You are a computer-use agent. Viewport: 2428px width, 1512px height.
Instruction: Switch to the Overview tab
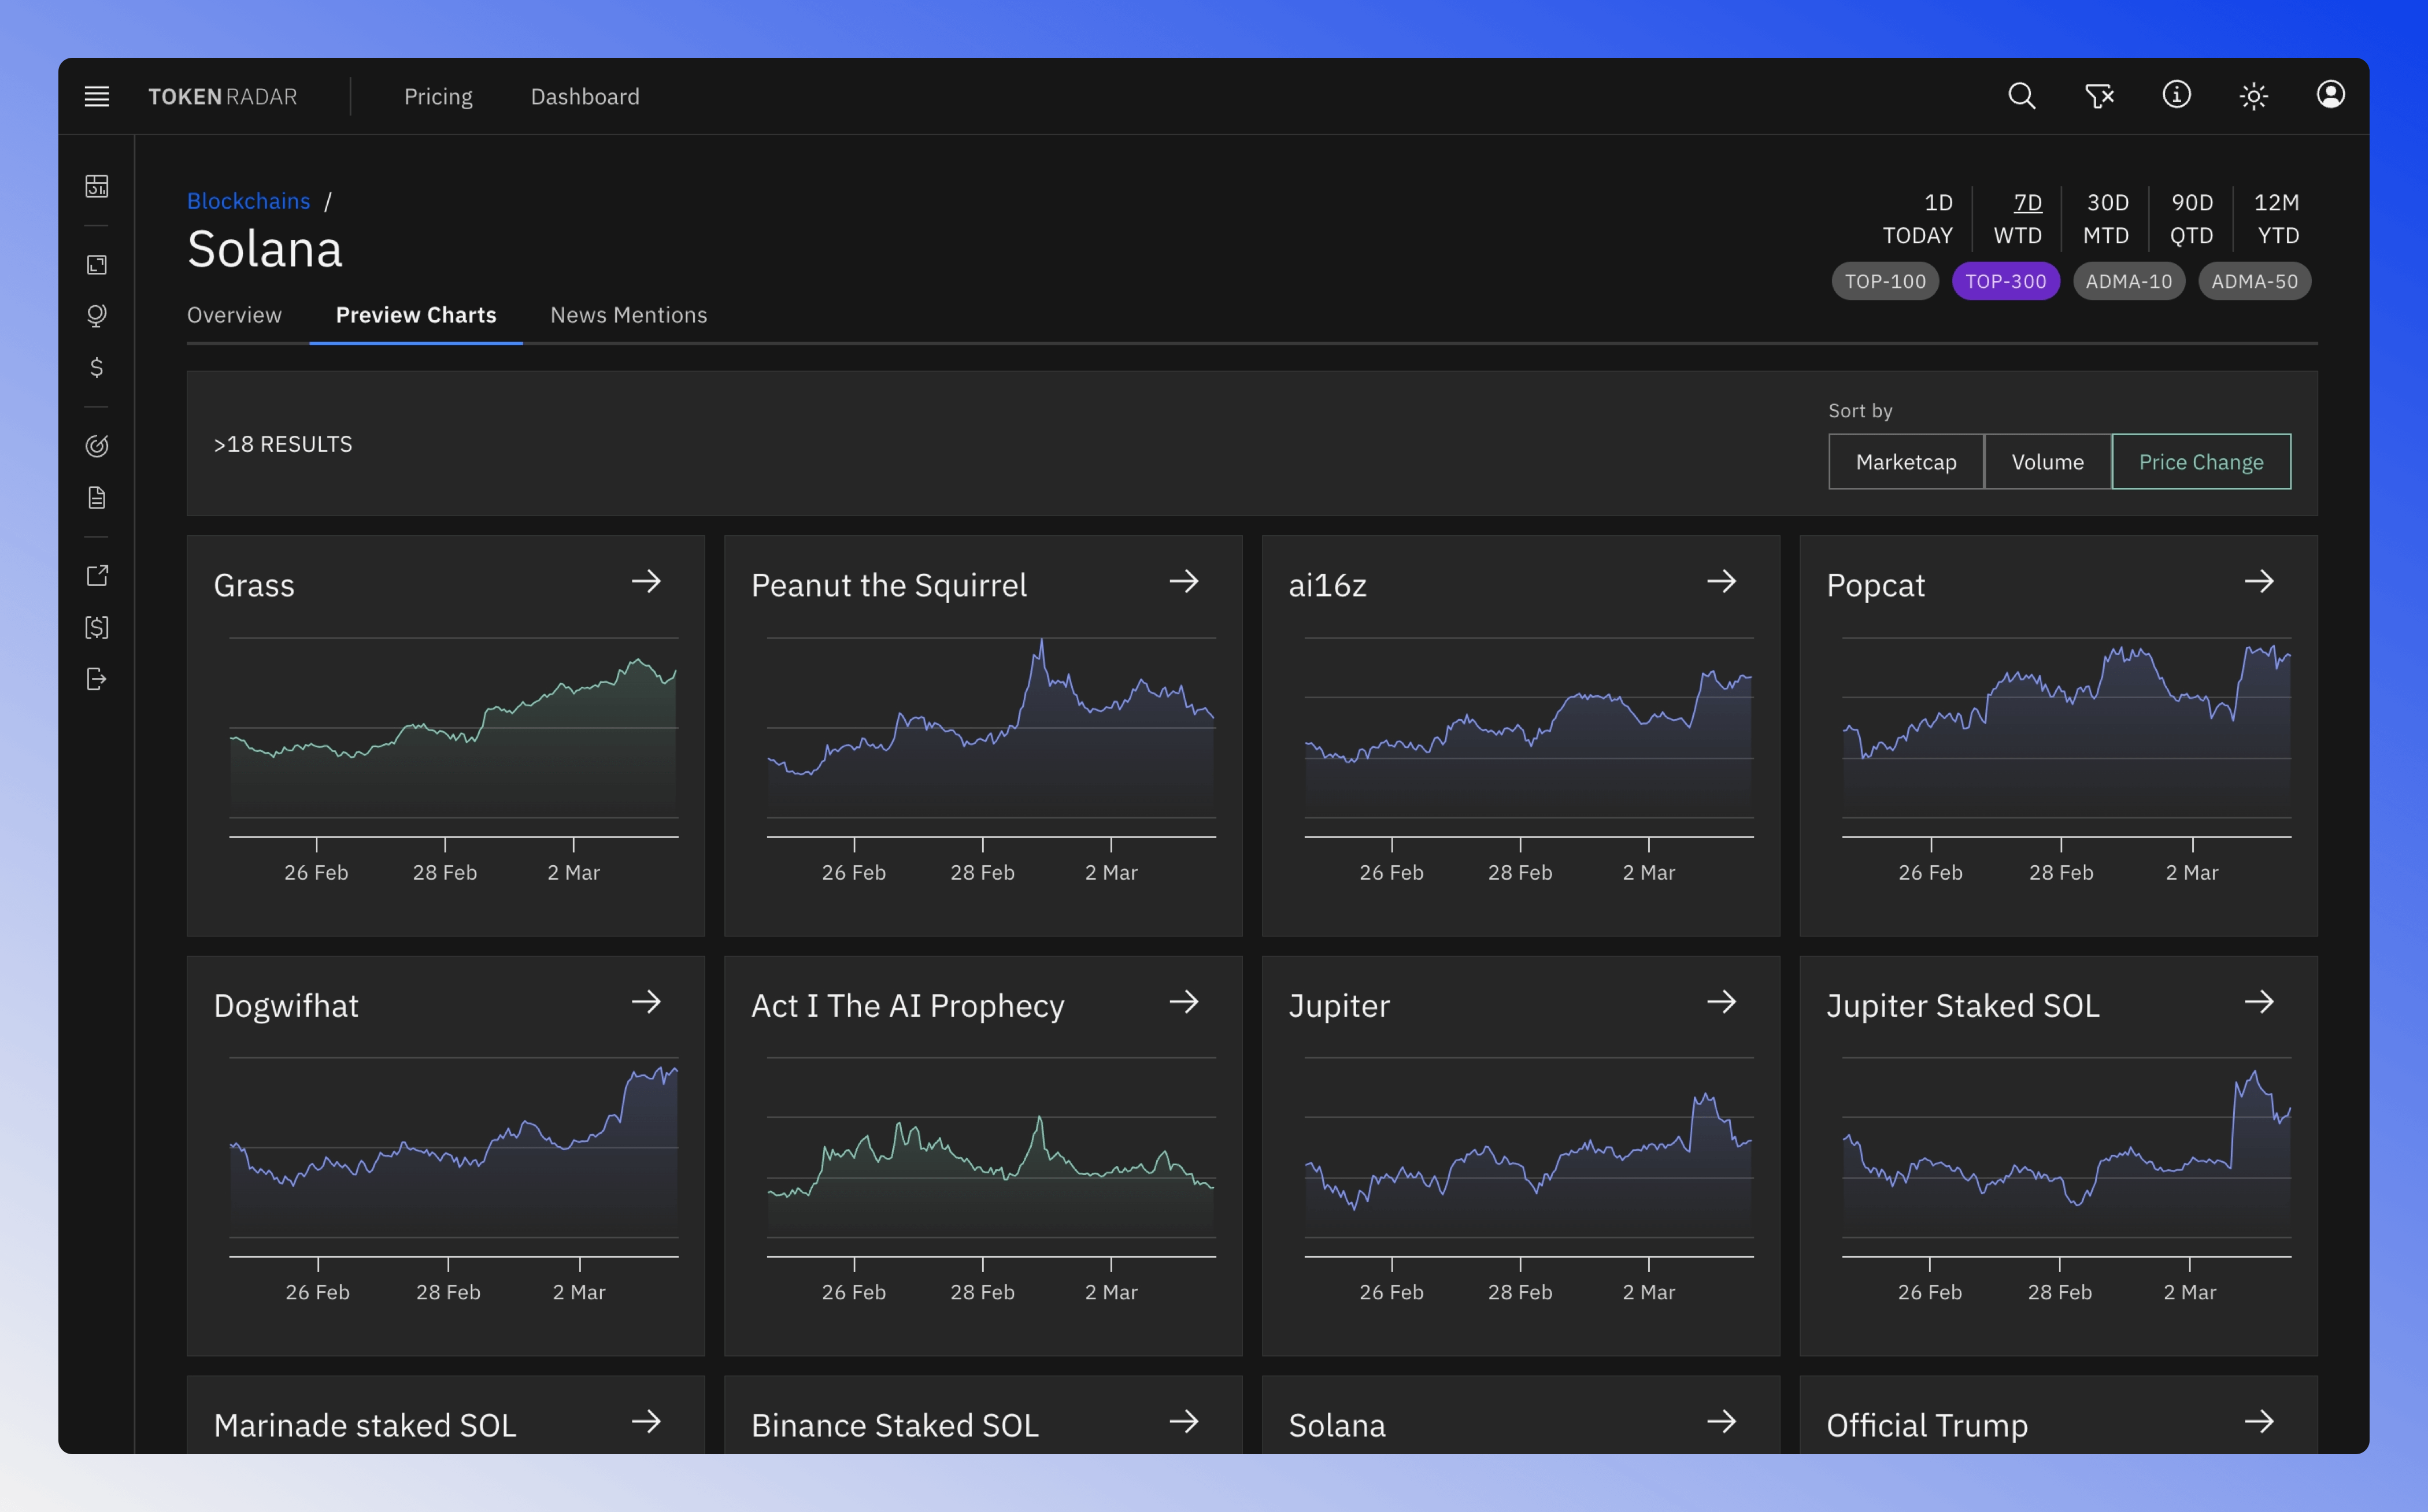(x=234, y=315)
